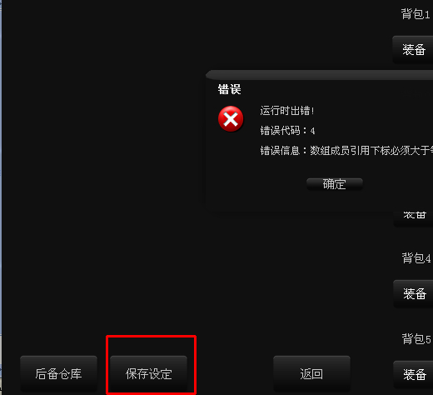Confirm the error dialog with 确定
Viewport: 433px width, 395px height.
pyautogui.click(x=335, y=184)
